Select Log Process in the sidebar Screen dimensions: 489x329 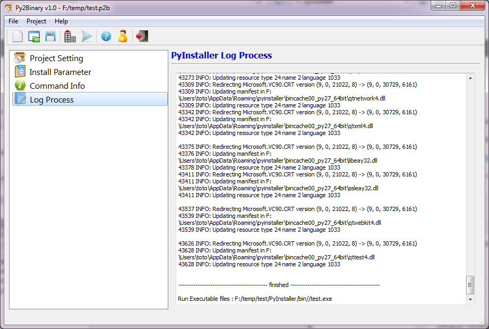tap(90, 99)
